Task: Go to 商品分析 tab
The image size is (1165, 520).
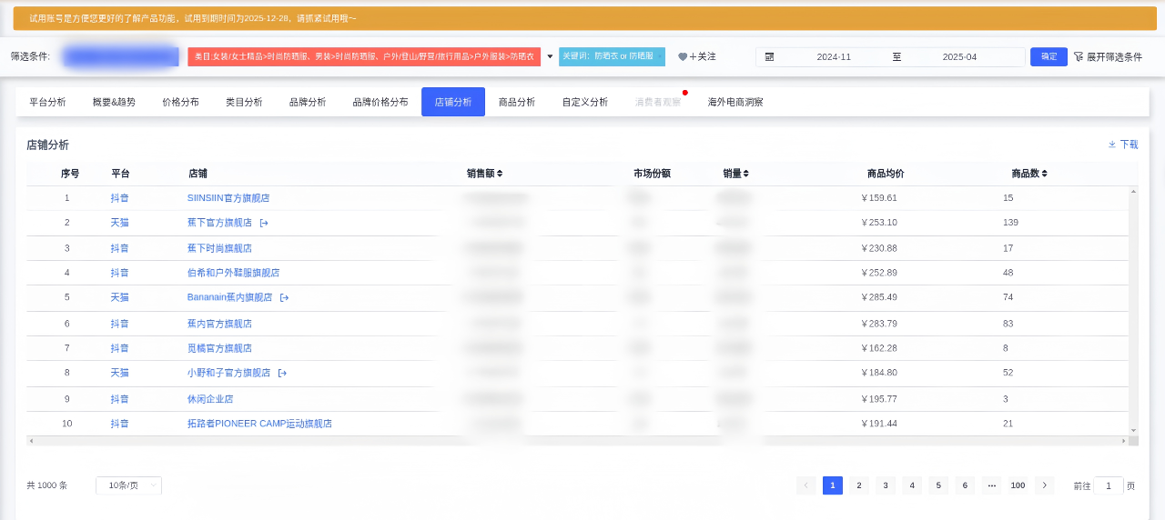Action: click(517, 102)
